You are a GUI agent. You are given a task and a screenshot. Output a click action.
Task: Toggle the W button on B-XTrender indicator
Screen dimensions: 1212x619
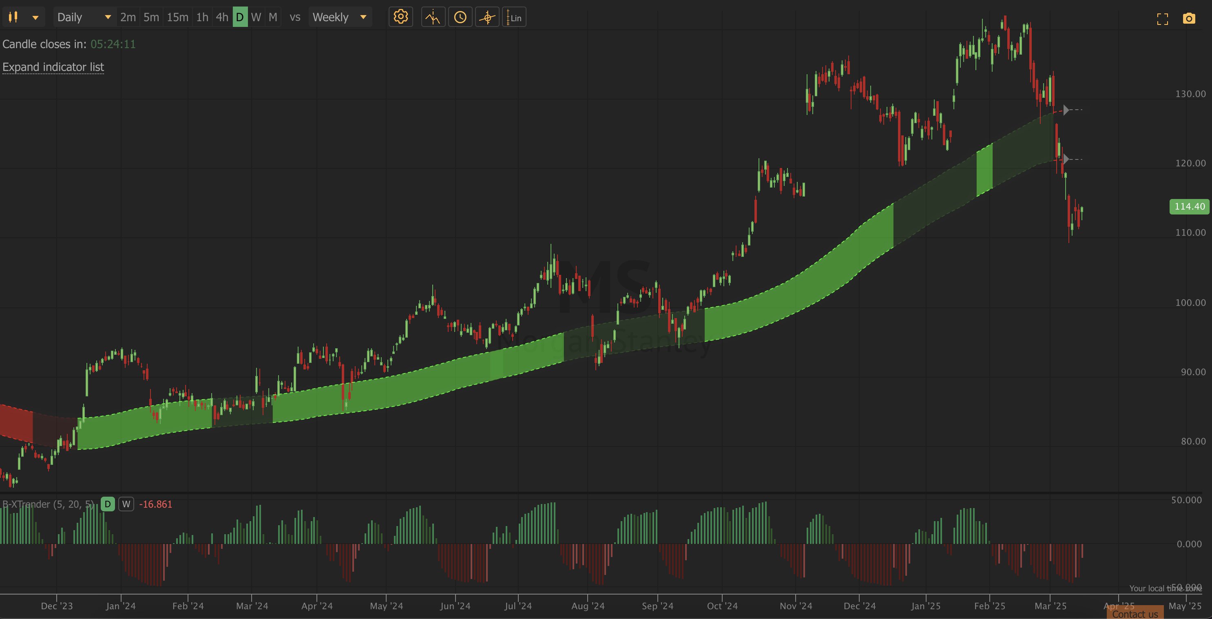[126, 504]
